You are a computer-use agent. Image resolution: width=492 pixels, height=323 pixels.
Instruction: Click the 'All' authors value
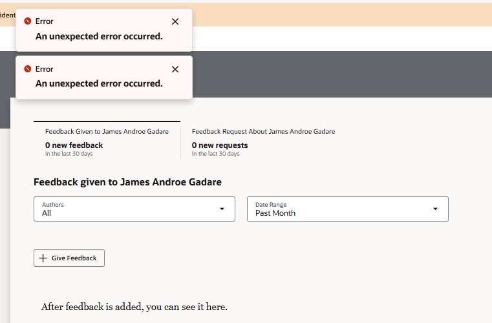[x=47, y=213]
